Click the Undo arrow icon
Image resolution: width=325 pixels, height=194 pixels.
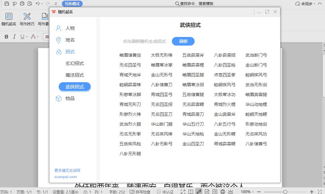click(x=38, y=4)
